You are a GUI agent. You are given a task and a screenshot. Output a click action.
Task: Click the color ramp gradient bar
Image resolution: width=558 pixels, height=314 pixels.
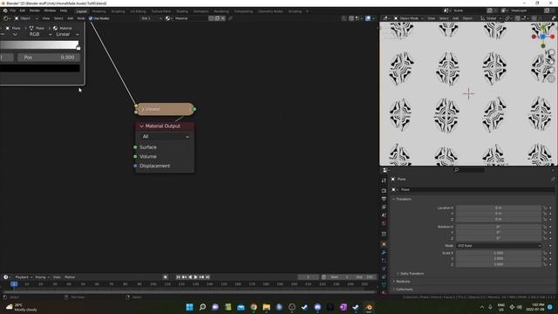click(x=38, y=44)
